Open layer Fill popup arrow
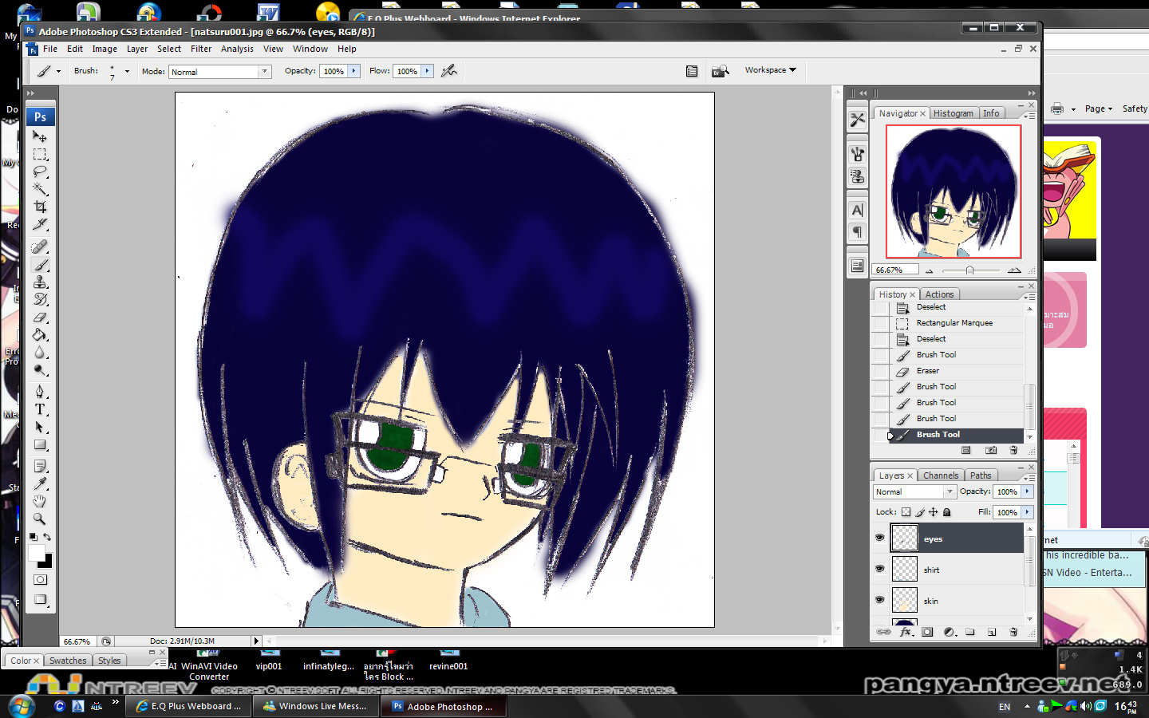1149x718 pixels. [1028, 512]
